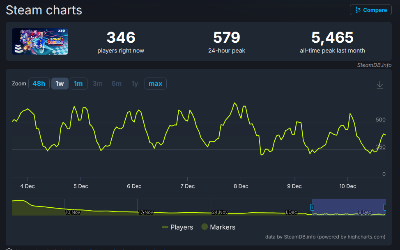Click the 10 Dec axis label
The height and width of the screenshot is (250, 400).
(x=347, y=186)
